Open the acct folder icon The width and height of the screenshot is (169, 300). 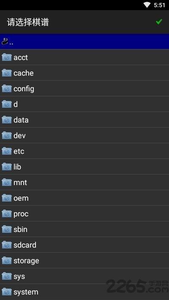click(x=7, y=57)
